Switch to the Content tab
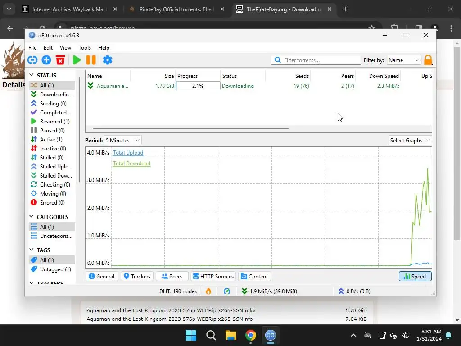Screen dimensions: 461x346 pyautogui.click(x=255, y=277)
